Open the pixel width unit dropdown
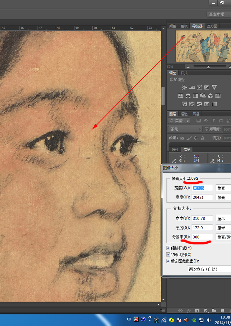This screenshot has height=326, width=231. click(x=223, y=188)
